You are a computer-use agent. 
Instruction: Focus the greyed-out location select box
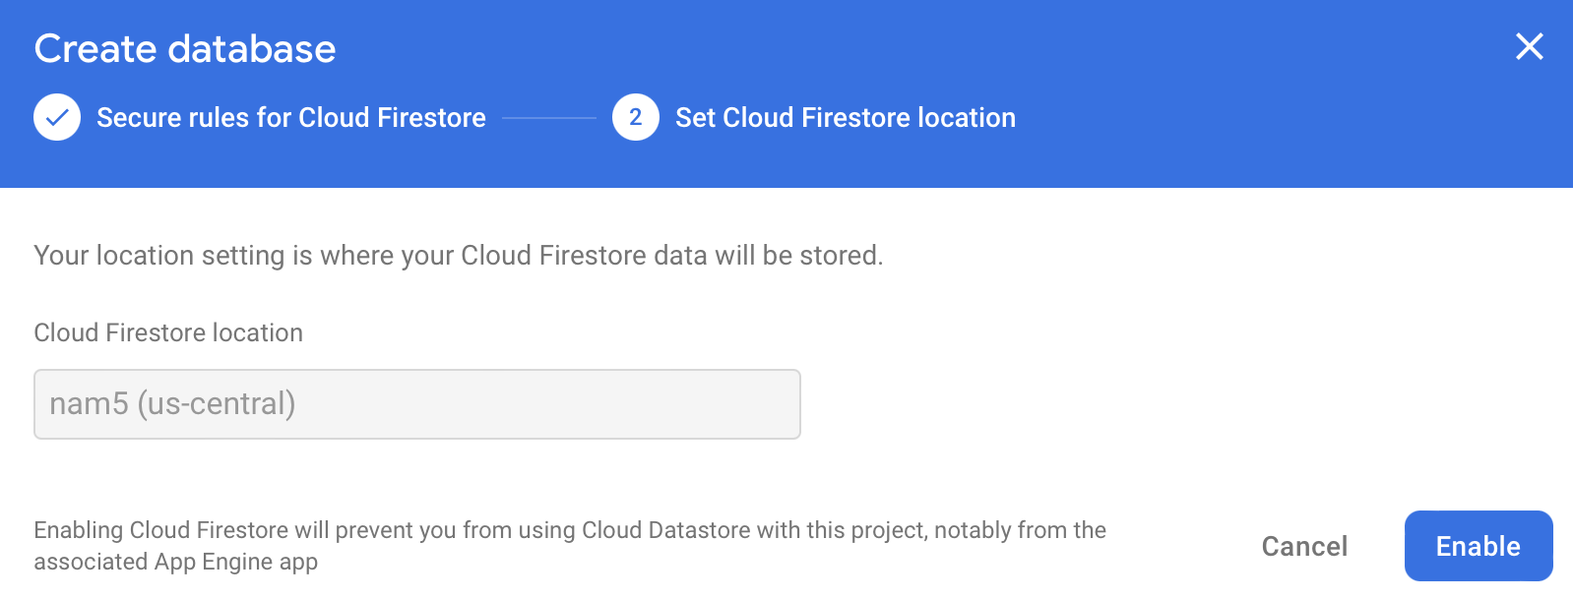(417, 404)
